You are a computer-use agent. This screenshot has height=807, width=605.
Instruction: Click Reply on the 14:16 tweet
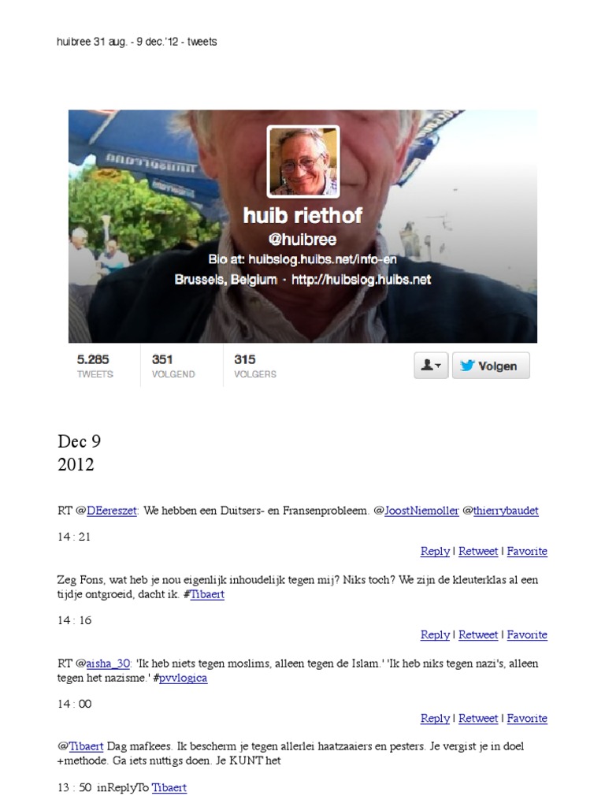(x=435, y=635)
